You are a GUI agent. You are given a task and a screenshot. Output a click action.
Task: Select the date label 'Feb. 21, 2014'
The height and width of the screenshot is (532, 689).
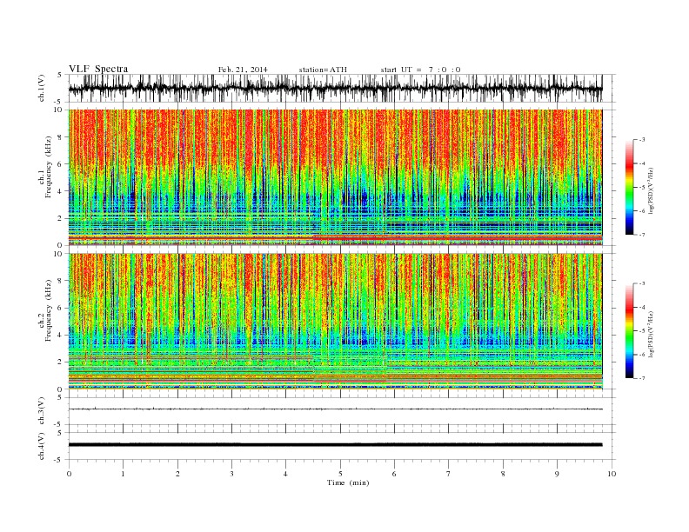click(x=243, y=70)
